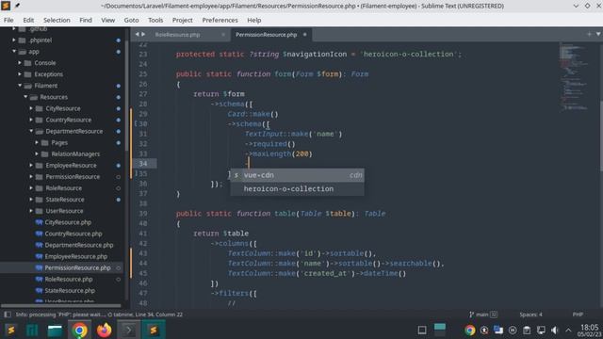
Task: Open the Tools menu
Action: coord(155,20)
